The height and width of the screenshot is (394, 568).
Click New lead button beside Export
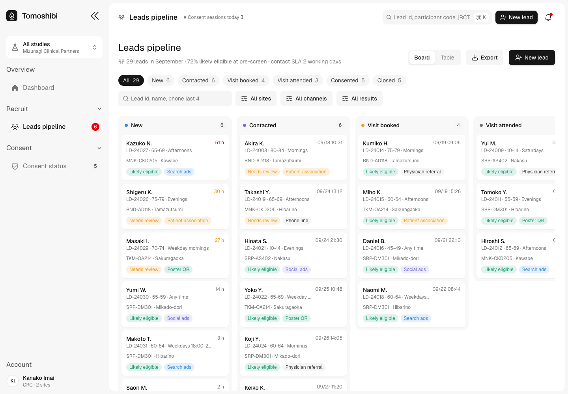tap(532, 58)
